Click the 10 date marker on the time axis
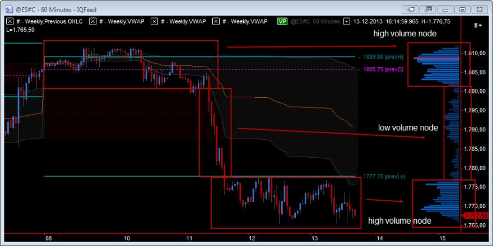493x246 pixels. tap(126, 238)
